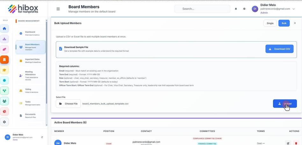The height and width of the screenshot is (145, 302).
Task: Open the teal people group icon
Action: pyautogui.click(x=4, y=101)
